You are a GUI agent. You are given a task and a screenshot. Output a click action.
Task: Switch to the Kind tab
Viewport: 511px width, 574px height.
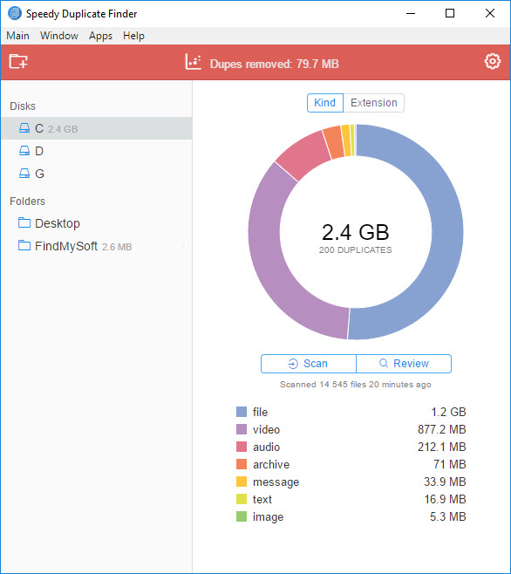[x=325, y=103]
